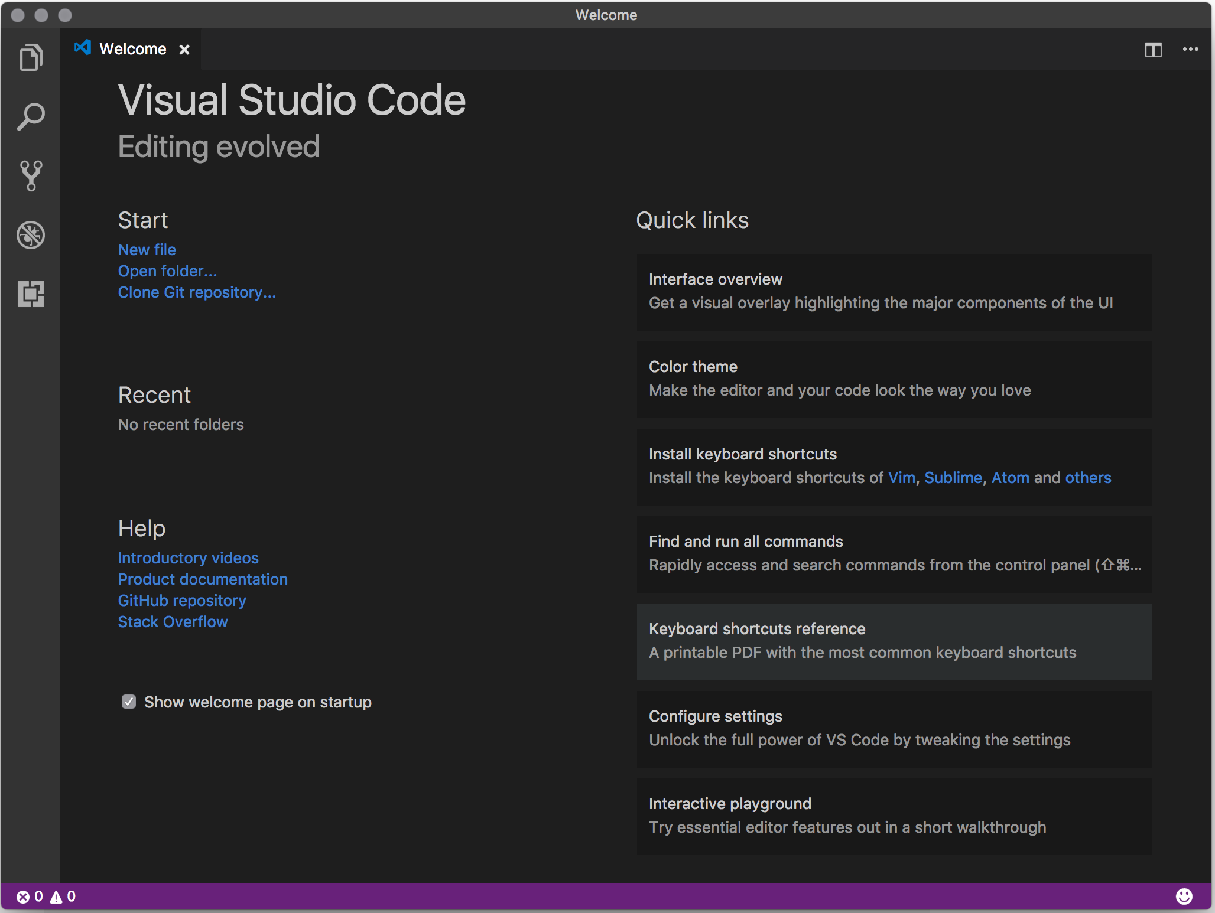Screen dimensions: 1215x913
Task: Open the Search panel
Action: pos(31,116)
